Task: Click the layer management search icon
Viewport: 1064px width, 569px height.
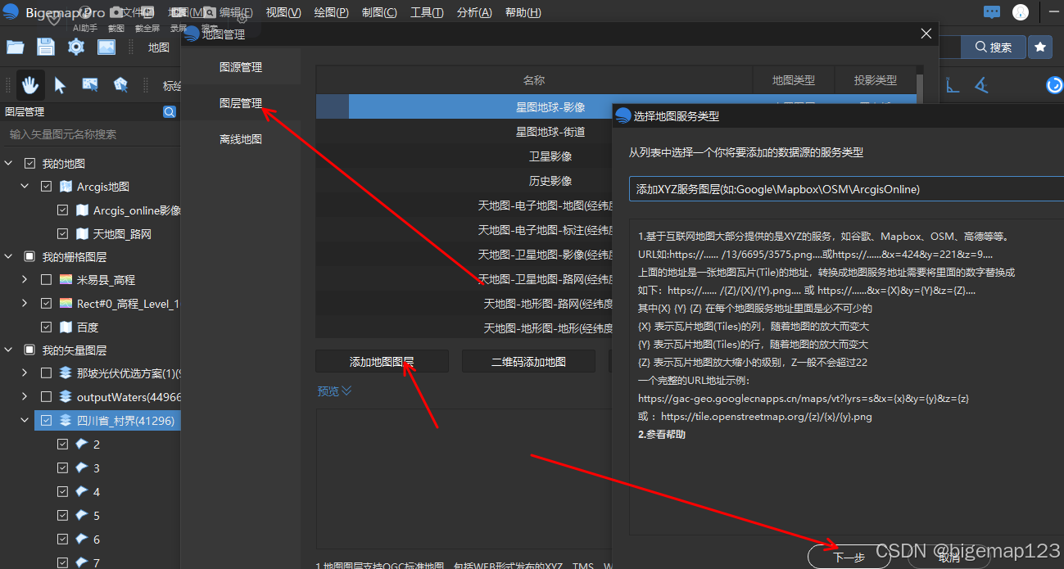Action: pos(170,112)
